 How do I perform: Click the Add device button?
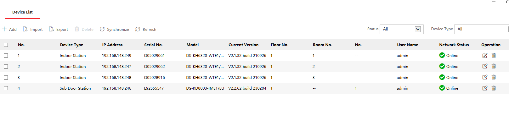(x=9, y=29)
